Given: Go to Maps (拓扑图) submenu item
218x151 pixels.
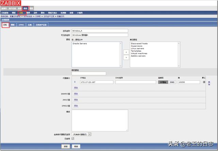Looking at the screenshot, I should (x=63, y=13).
